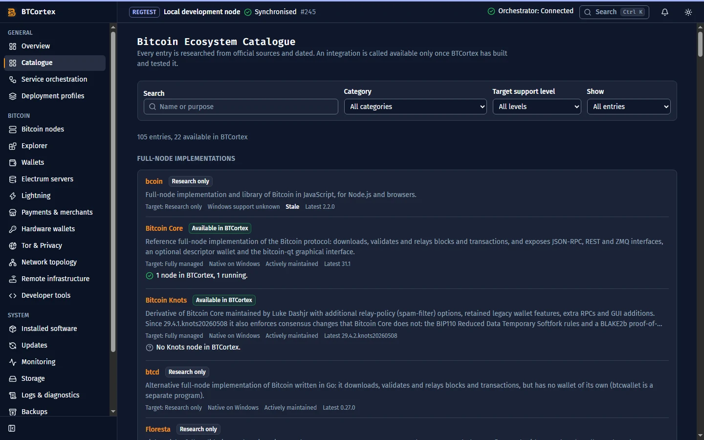Click the Developer tools code icon
704x440 pixels.
13,295
